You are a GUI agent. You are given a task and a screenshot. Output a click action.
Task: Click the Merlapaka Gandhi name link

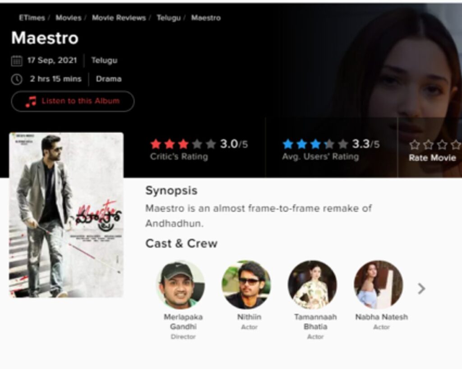[x=183, y=322]
